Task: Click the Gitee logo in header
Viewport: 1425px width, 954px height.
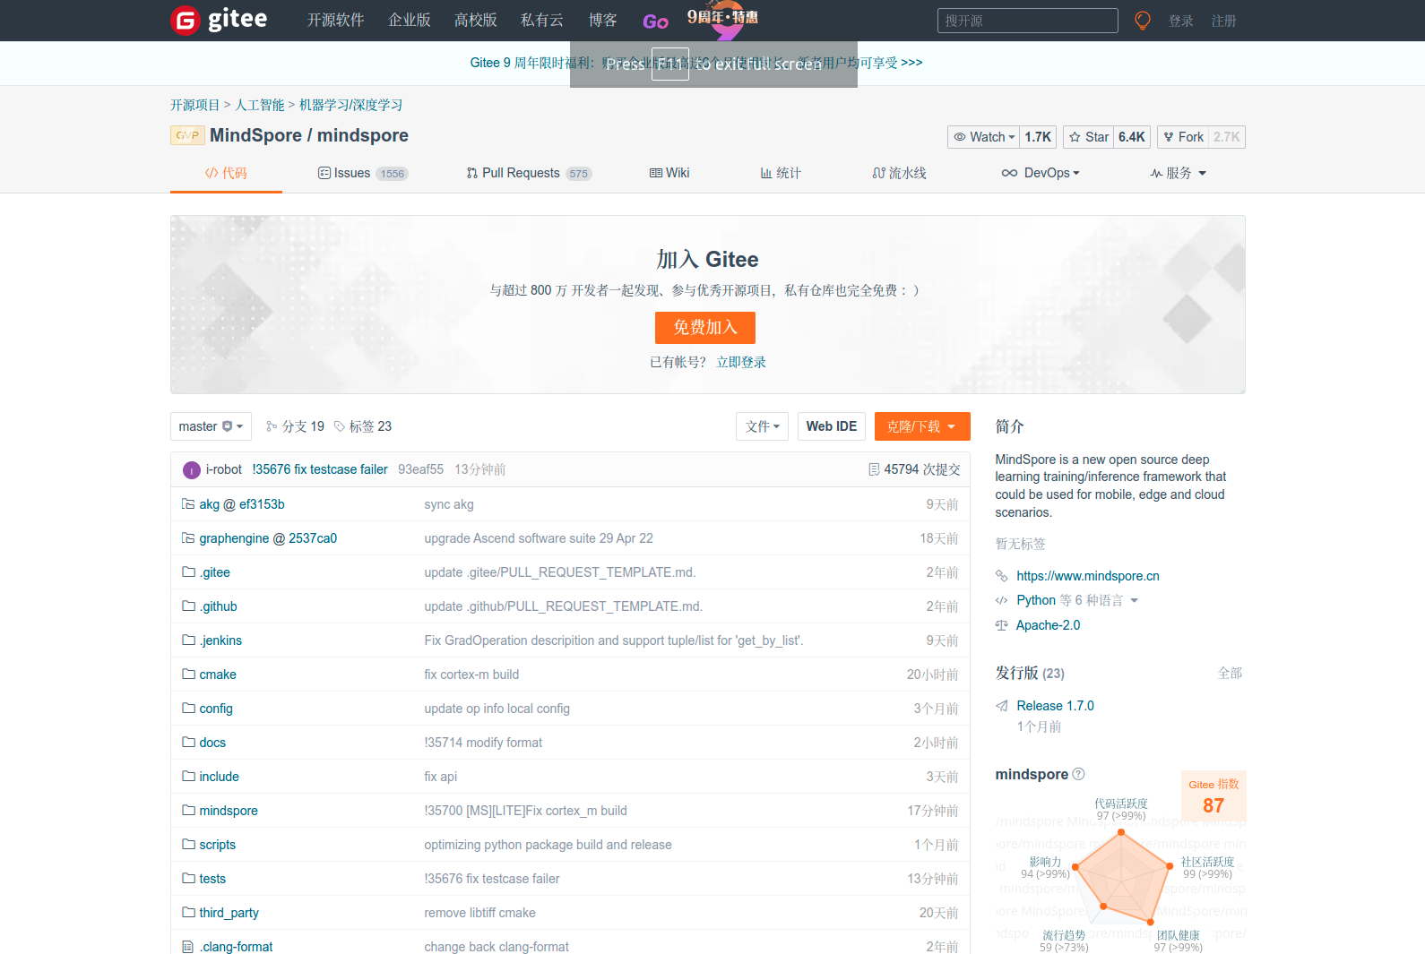Action: [219, 20]
